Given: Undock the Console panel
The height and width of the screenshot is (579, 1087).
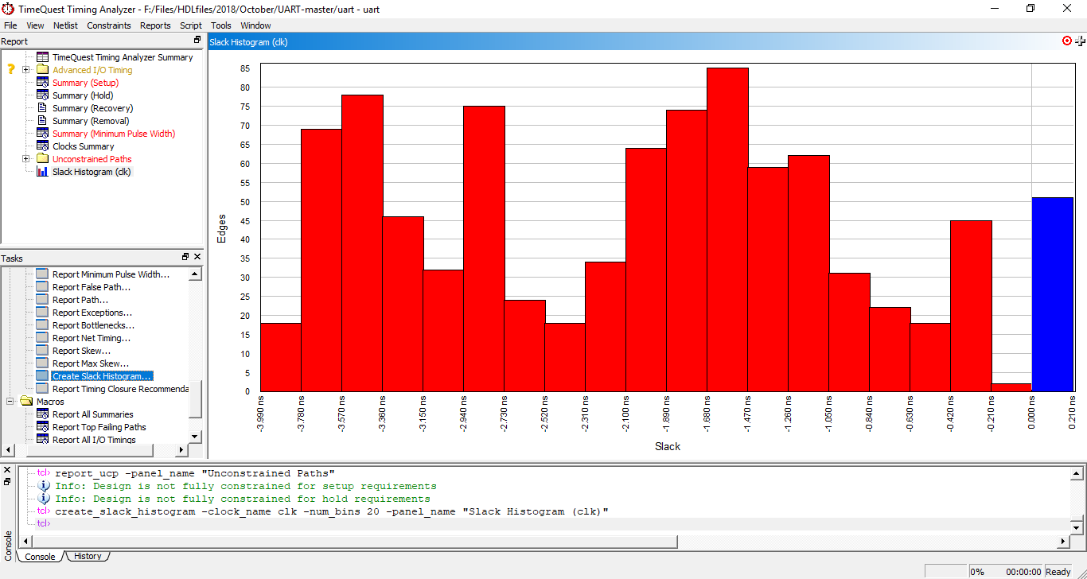Looking at the screenshot, I should (x=7, y=482).
